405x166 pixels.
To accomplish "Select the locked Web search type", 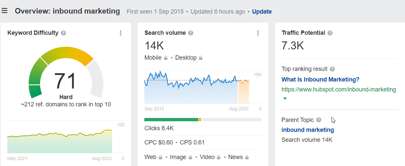I will click(154, 157).
